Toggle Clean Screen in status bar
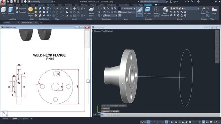Image resolution: width=221 pixels, height=124 pixels. [x=215, y=122]
